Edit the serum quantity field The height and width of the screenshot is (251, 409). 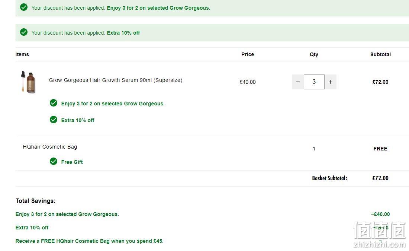pos(314,82)
